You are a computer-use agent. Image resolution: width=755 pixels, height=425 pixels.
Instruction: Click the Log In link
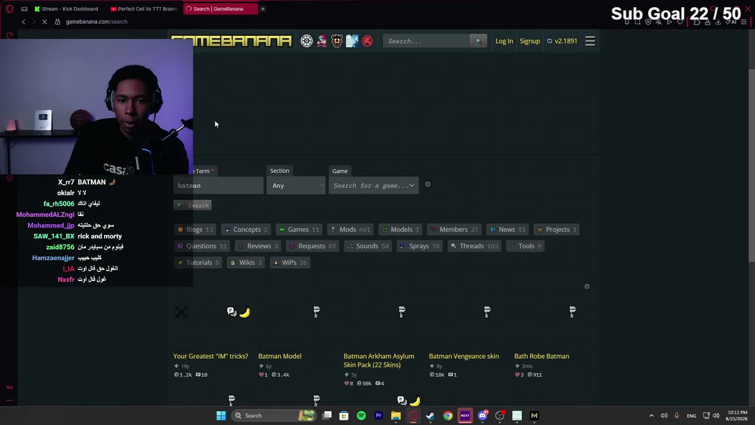pos(504,41)
